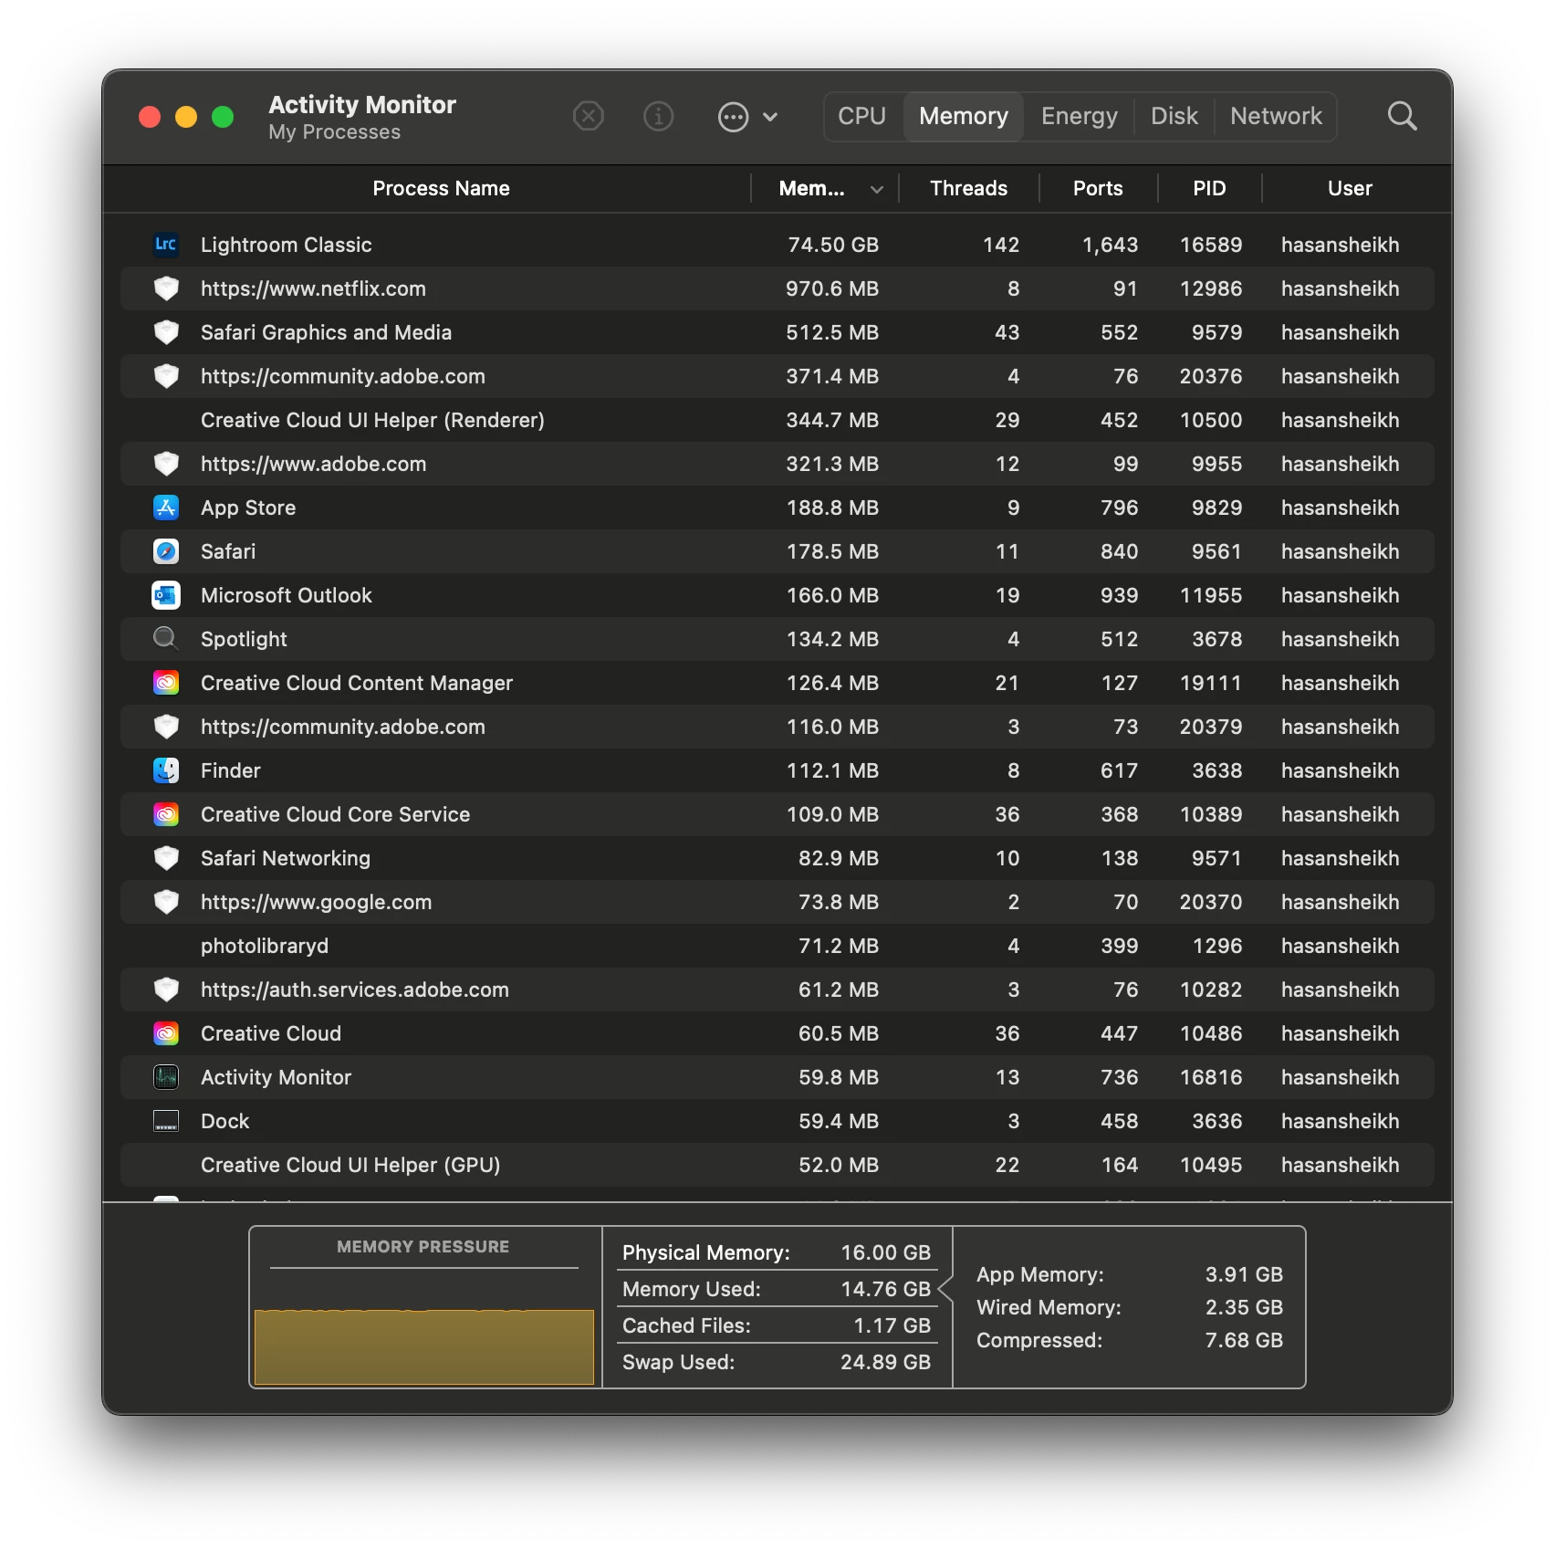Open the process info (i) icon
The image size is (1555, 1550).
coord(659,117)
